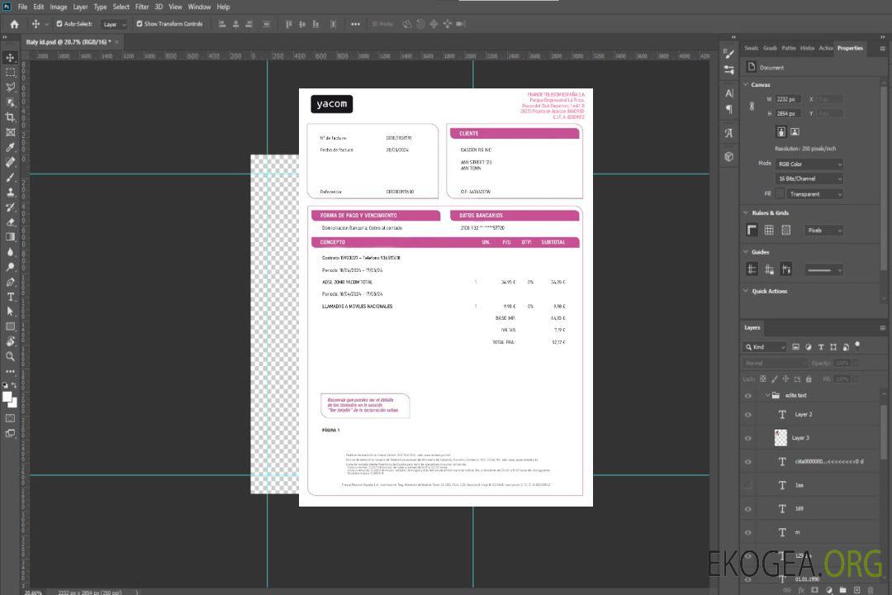Open the Filter menu

[x=142, y=7]
